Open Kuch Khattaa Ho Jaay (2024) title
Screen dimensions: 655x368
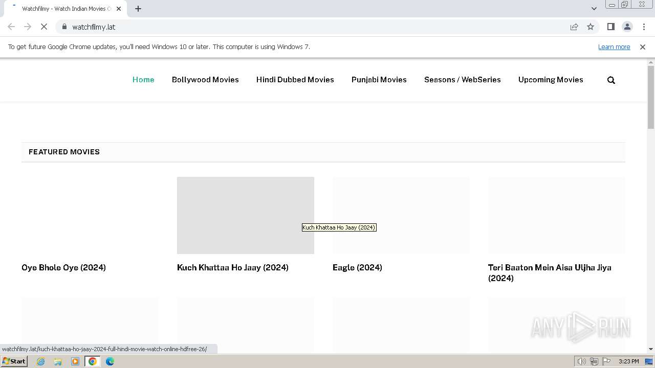pyautogui.click(x=233, y=267)
